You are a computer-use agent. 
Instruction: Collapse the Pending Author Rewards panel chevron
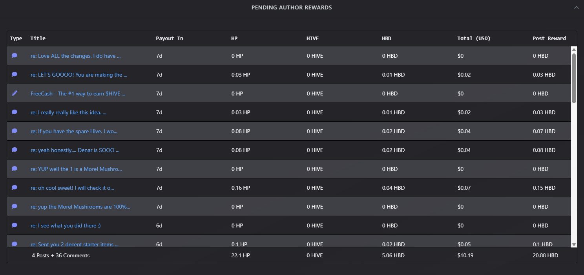click(x=576, y=7)
